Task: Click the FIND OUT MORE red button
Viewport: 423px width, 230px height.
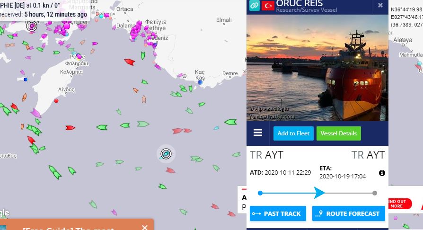Action: pyautogui.click(x=400, y=203)
